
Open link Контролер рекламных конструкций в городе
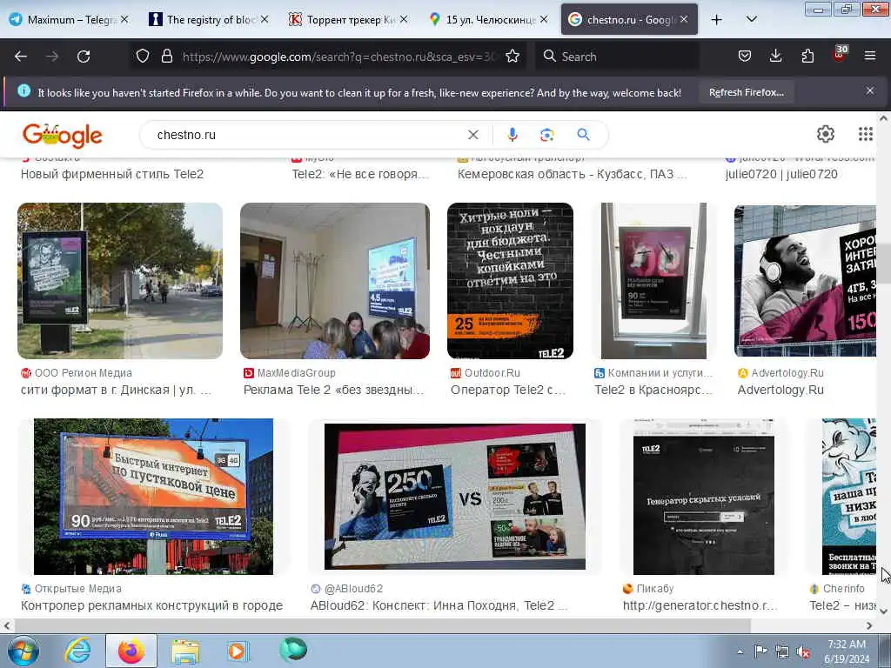[151, 606]
